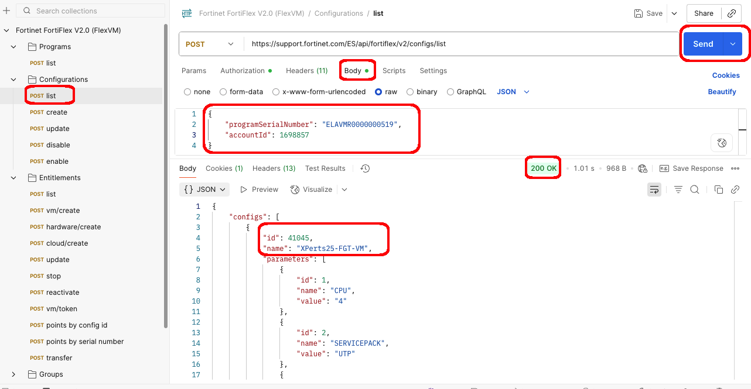Toggle word wrap in response viewer

tap(654, 190)
